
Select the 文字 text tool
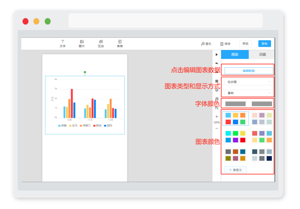click(63, 44)
